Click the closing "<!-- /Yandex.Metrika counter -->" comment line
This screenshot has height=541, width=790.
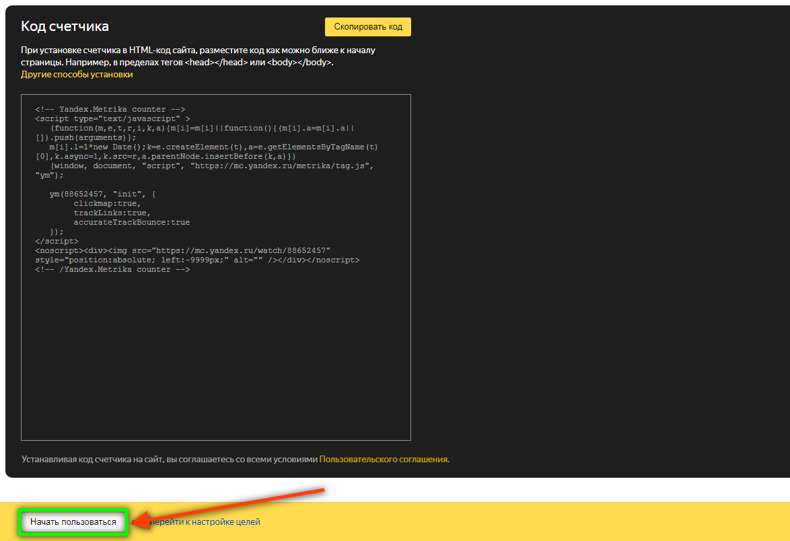113,270
